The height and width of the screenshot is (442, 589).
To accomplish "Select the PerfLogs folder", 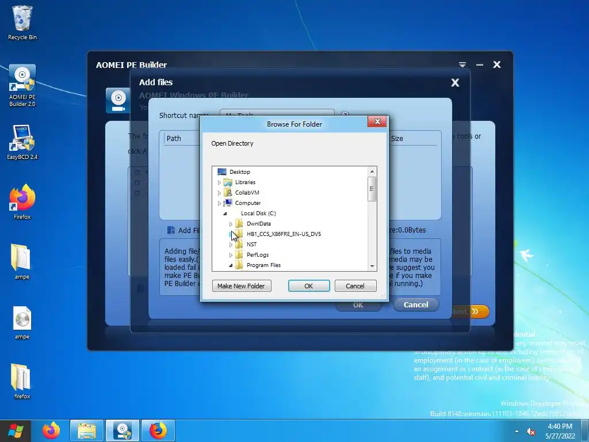I will pyautogui.click(x=257, y=255).
